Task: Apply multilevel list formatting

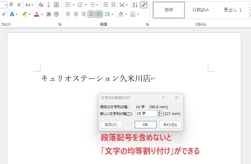Action: click(92, 5)
